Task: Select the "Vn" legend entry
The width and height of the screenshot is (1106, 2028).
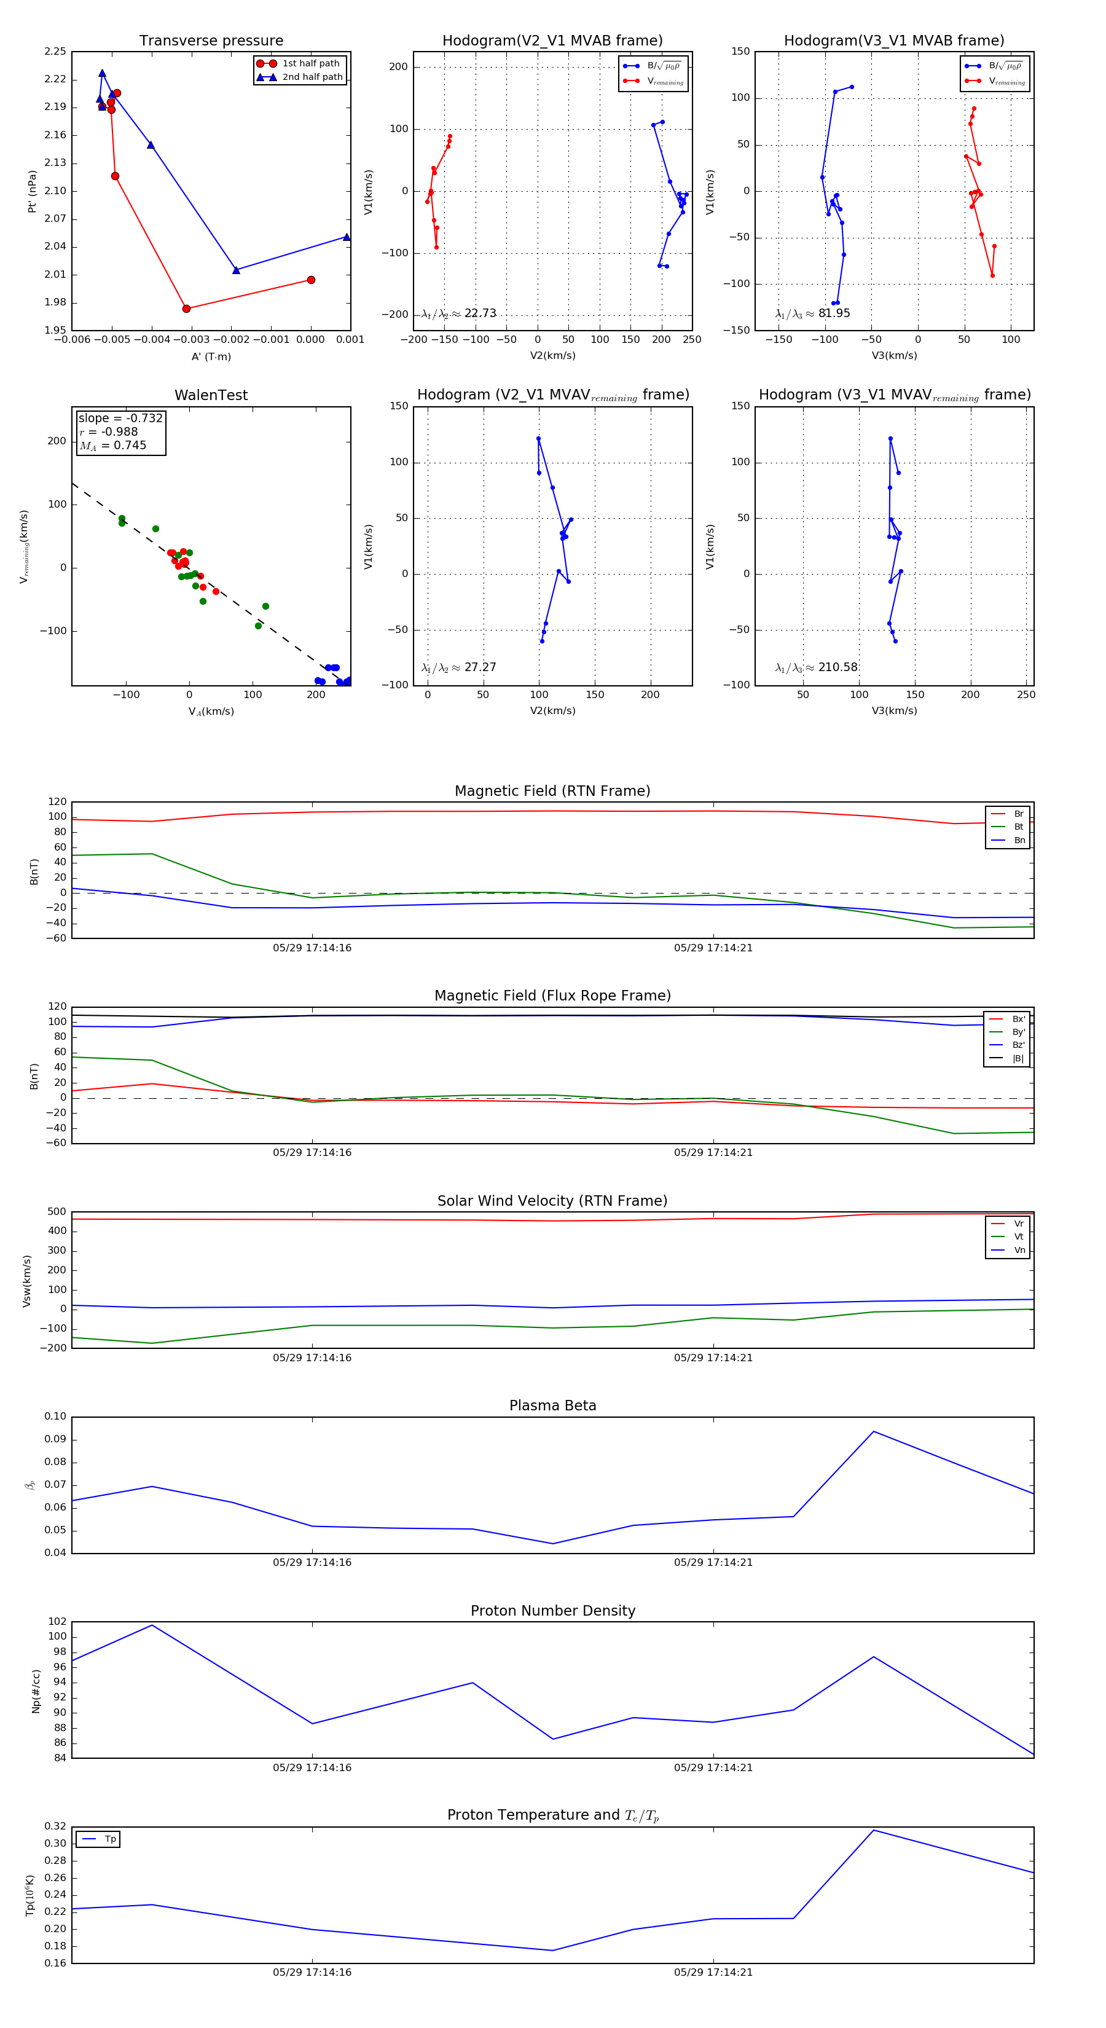Action: coord(1008,1250)
